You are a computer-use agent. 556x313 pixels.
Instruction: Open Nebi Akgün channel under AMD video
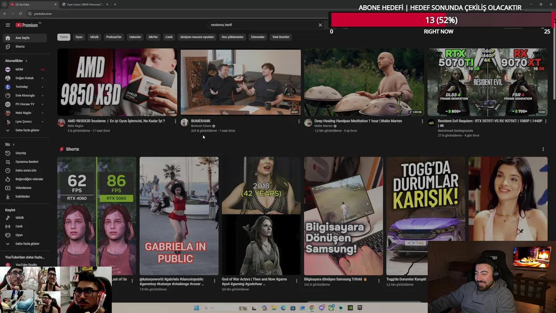[76, 126]
